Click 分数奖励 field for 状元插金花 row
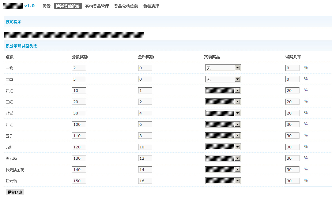Viewport: 332px width, 200px height. pyautogui.click(x=79, y=170)
